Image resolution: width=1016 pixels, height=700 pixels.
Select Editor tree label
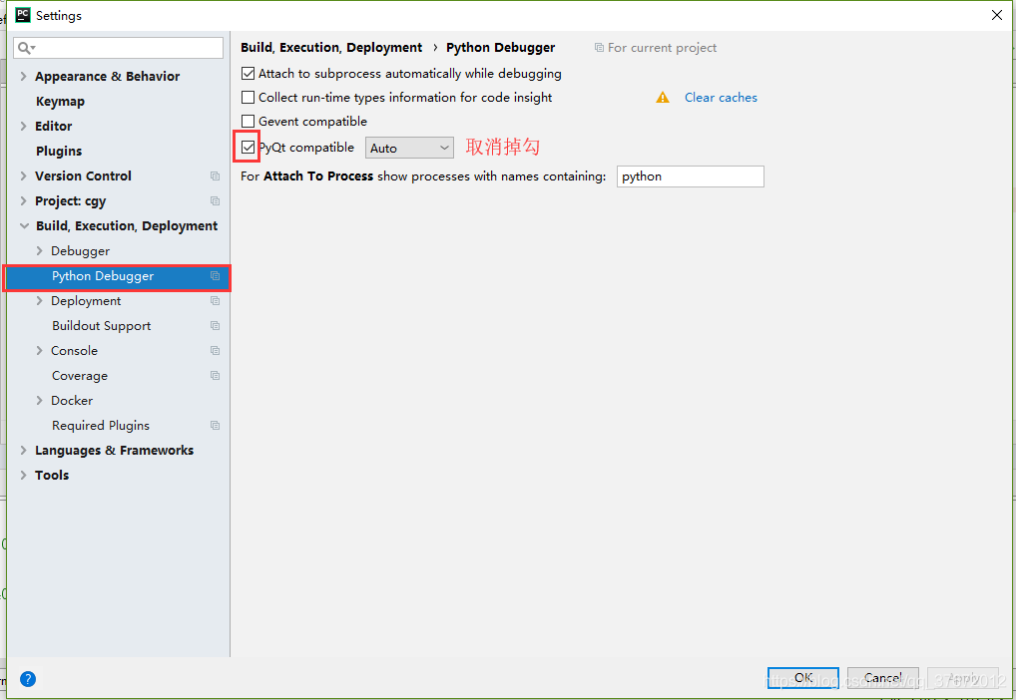(x=54, y=127)
